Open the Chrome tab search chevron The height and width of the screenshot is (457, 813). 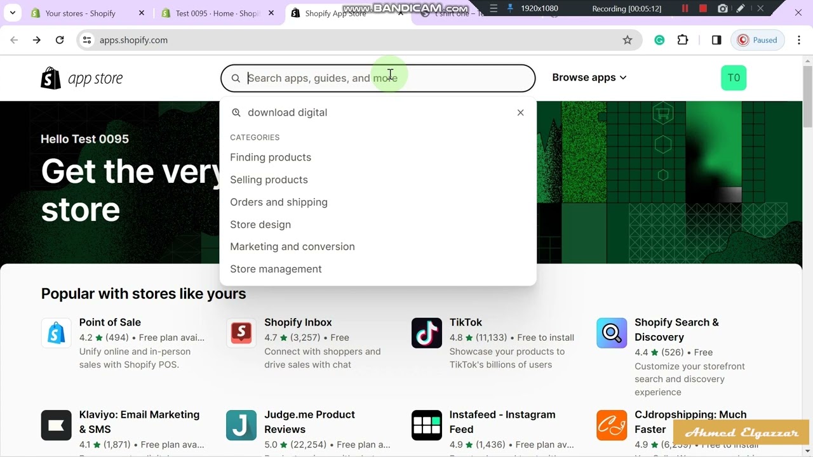click(12, 13)
